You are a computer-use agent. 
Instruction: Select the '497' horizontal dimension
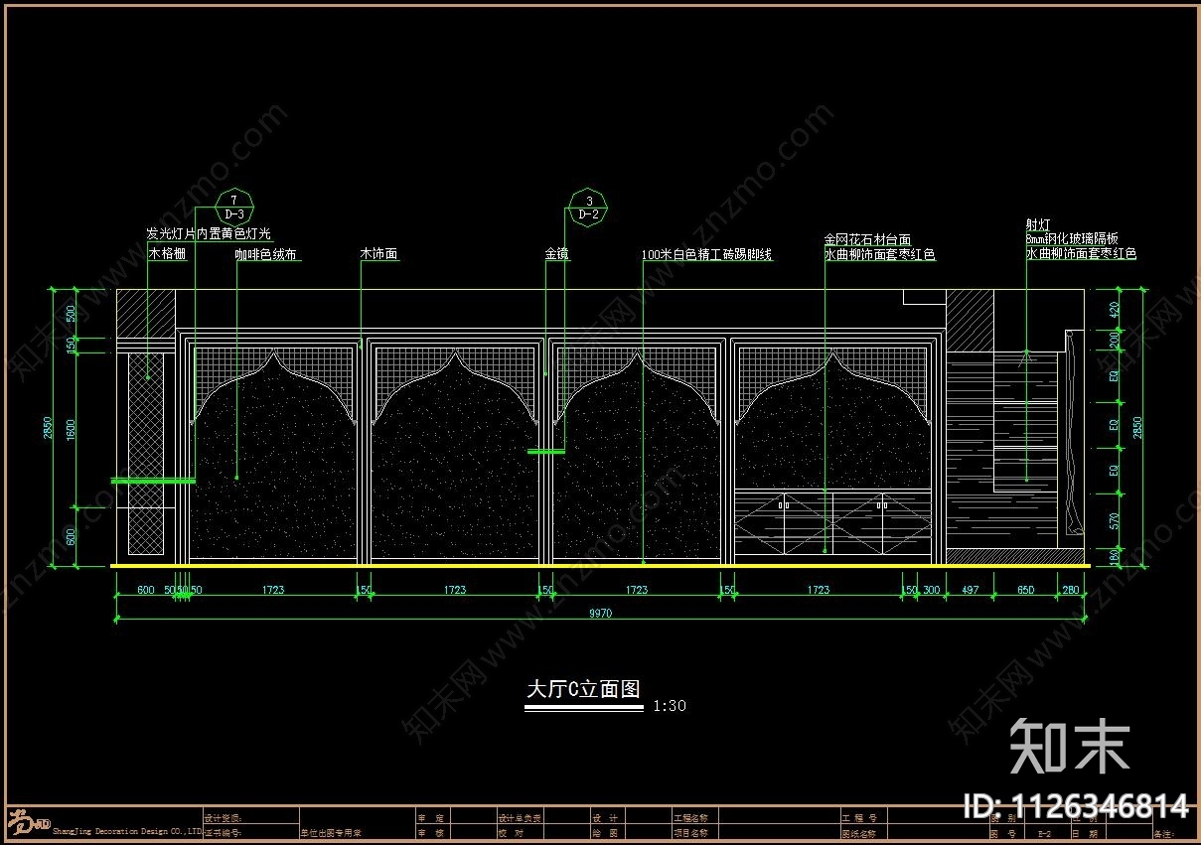(x=970, y=590)
